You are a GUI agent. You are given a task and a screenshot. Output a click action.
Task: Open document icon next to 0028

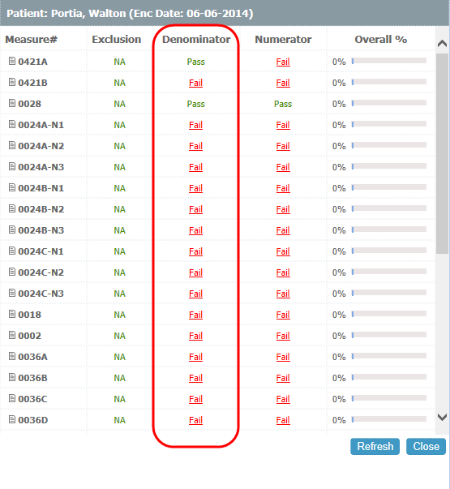(x=12, y=103)
